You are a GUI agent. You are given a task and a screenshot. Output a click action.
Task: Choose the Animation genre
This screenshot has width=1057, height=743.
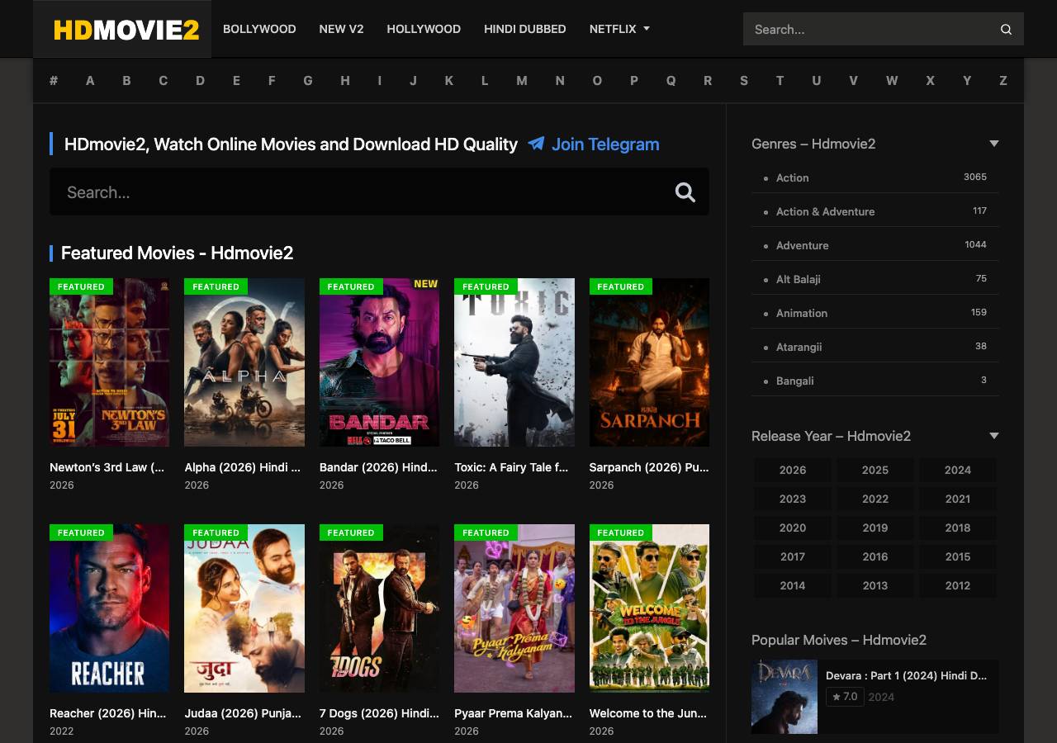802,313
